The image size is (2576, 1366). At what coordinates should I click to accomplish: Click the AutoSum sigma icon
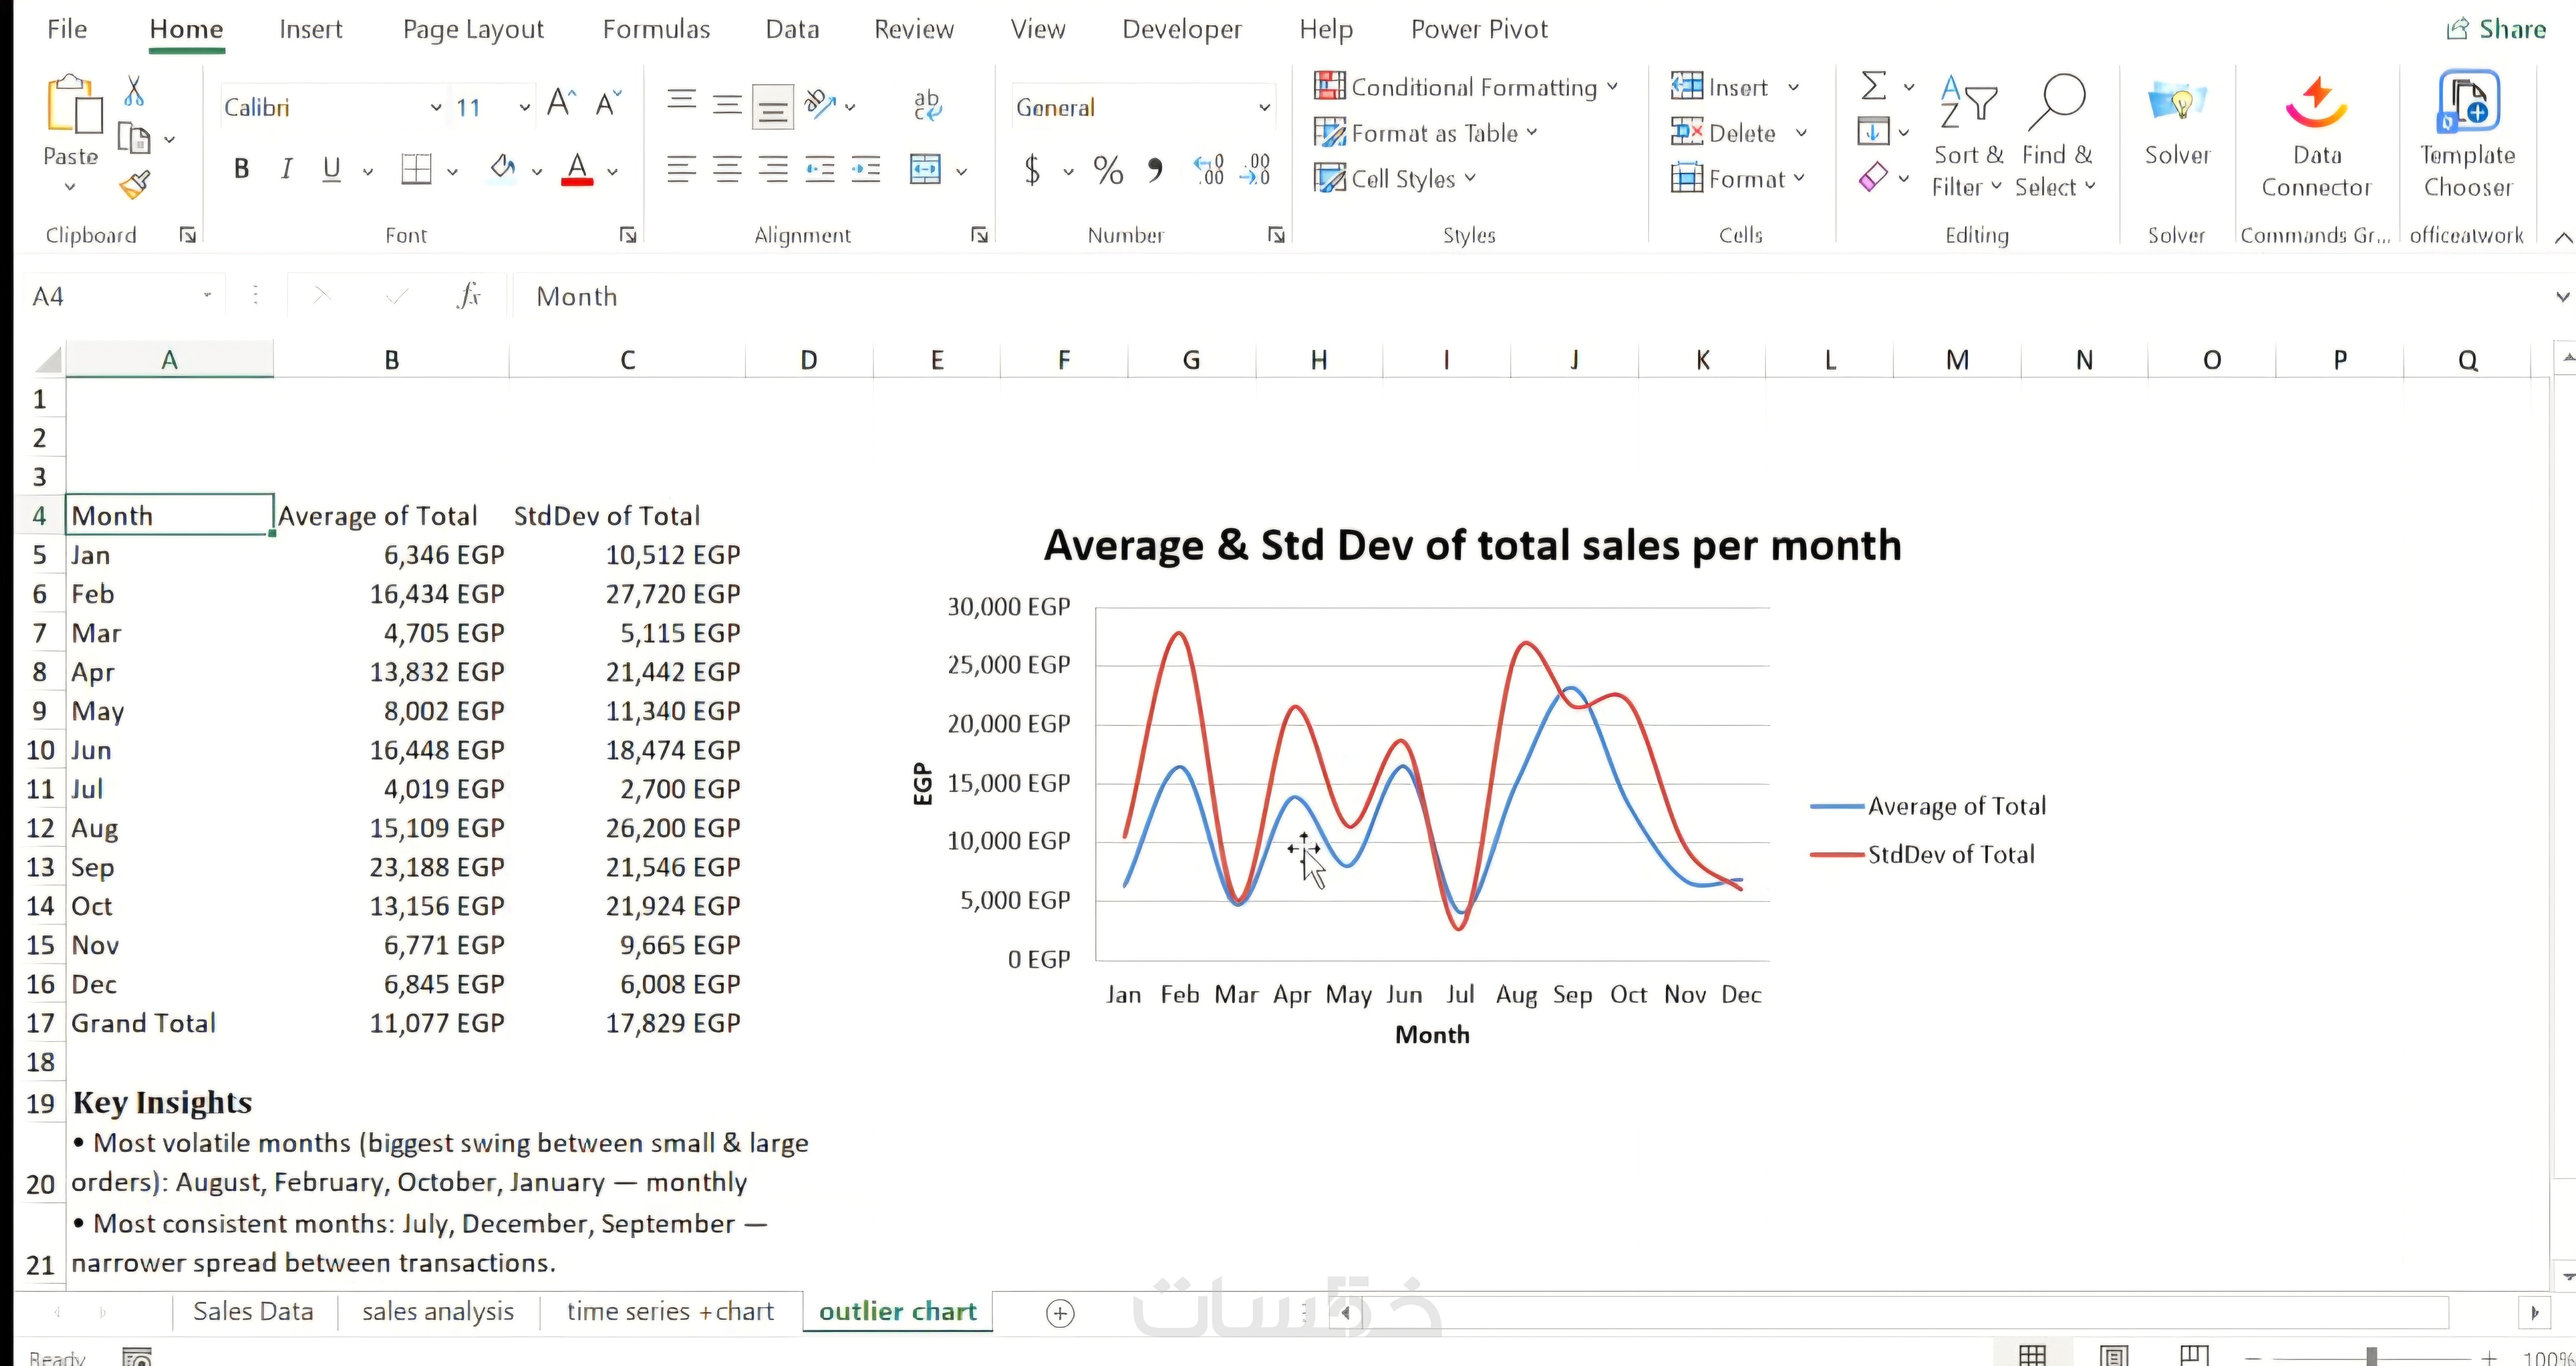click(1874, 86)
